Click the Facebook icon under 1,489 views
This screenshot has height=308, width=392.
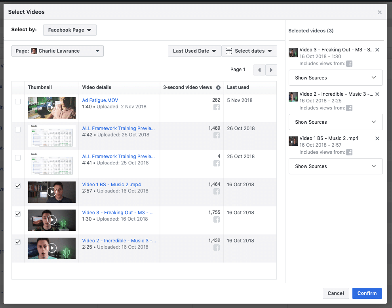point(217,136)
